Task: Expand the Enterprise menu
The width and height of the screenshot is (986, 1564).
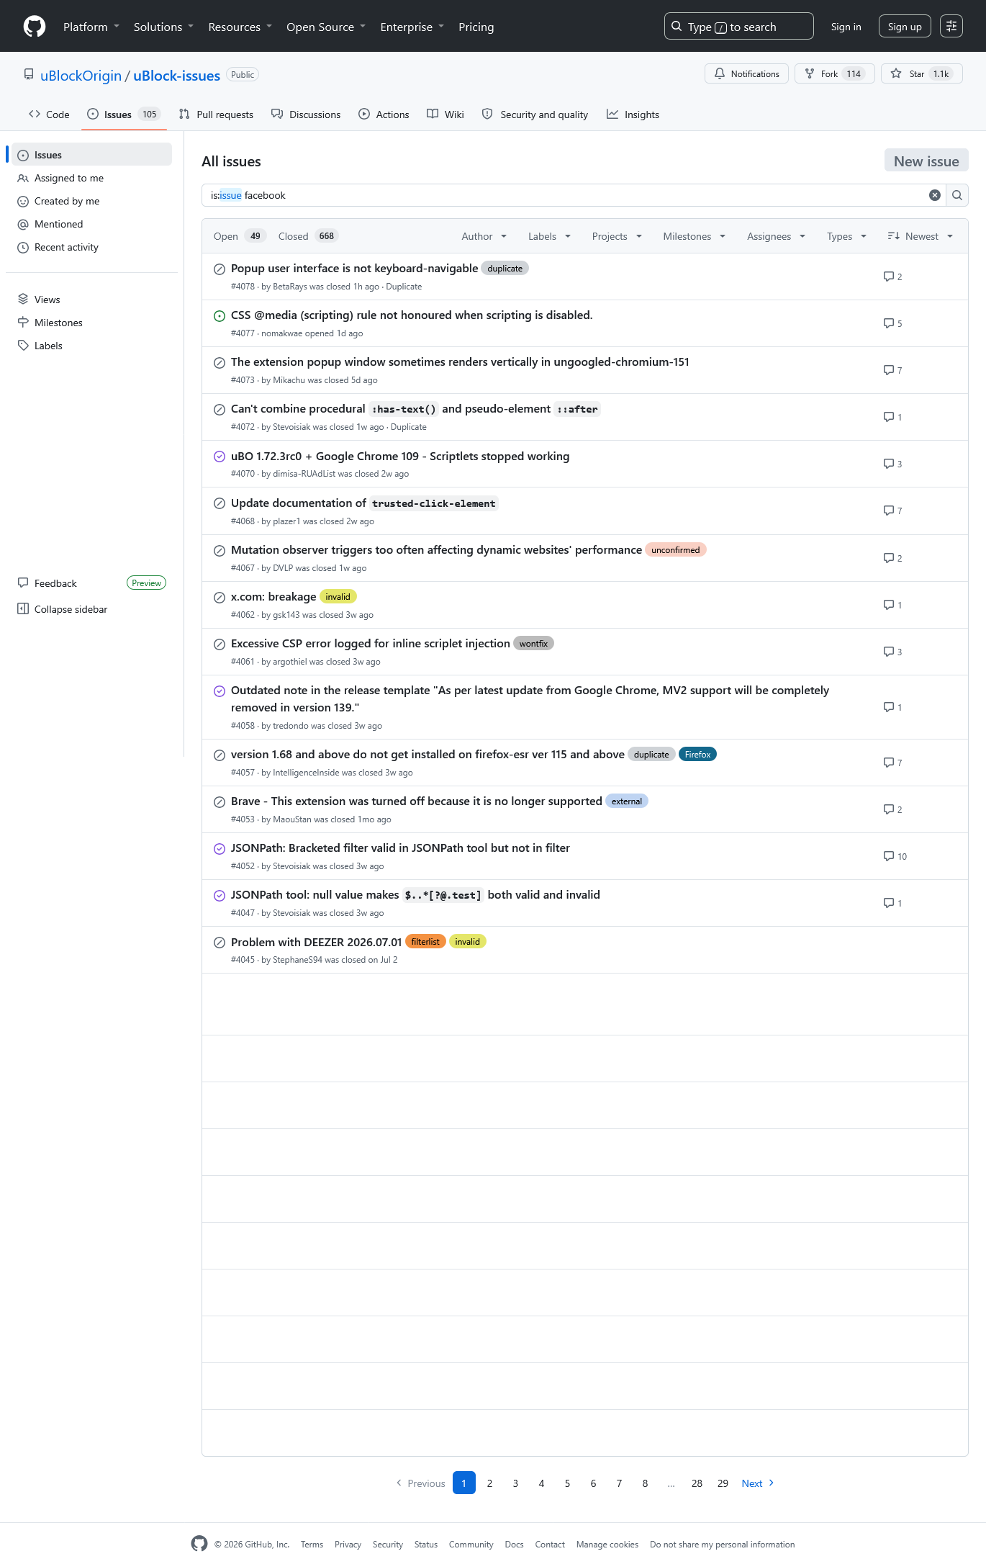Action: [412, 27]
